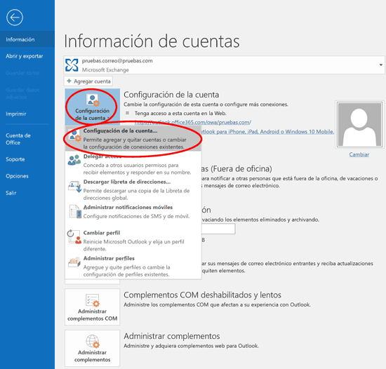Click the Cambiar link under photo
The image size is (386, 369).
[x=359, y=154]
